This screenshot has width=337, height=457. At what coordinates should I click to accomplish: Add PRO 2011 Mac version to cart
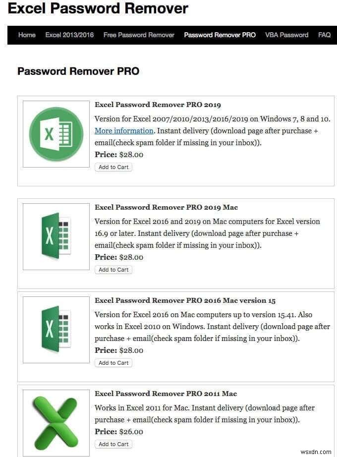point(113,444)
